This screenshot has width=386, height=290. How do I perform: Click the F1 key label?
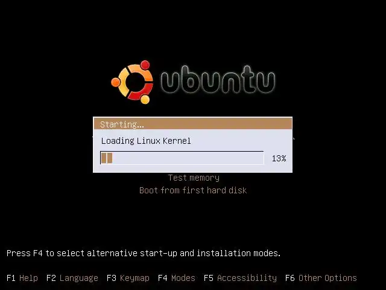(11, 278)
